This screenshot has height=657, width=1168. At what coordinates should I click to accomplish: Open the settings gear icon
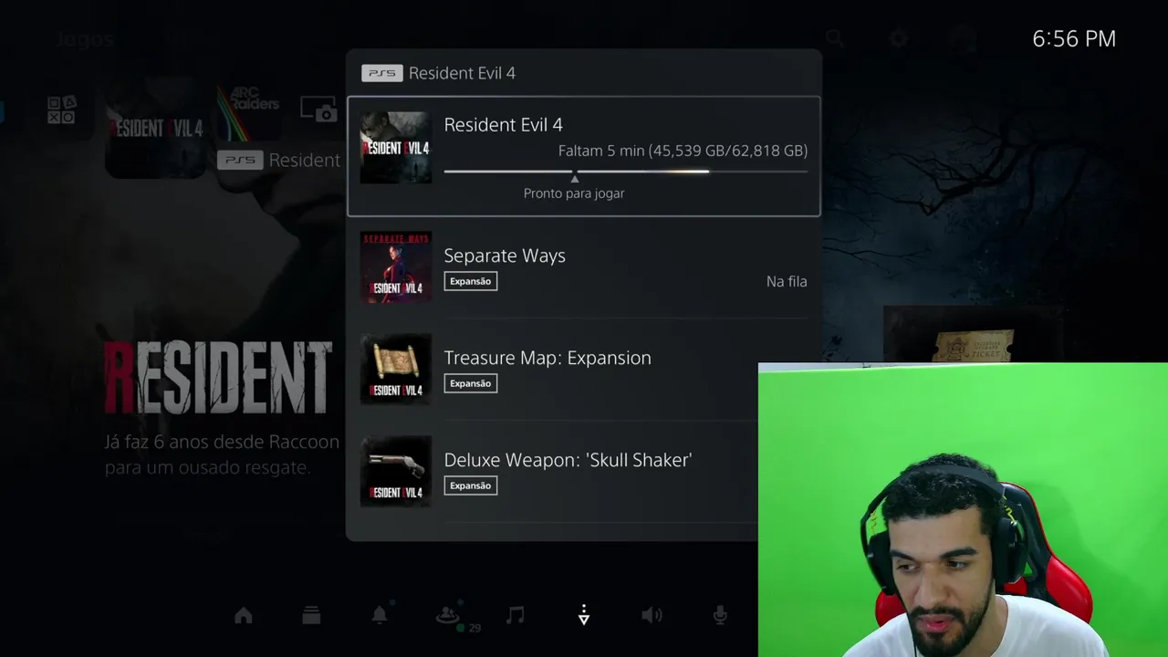[x=899, y=38]
